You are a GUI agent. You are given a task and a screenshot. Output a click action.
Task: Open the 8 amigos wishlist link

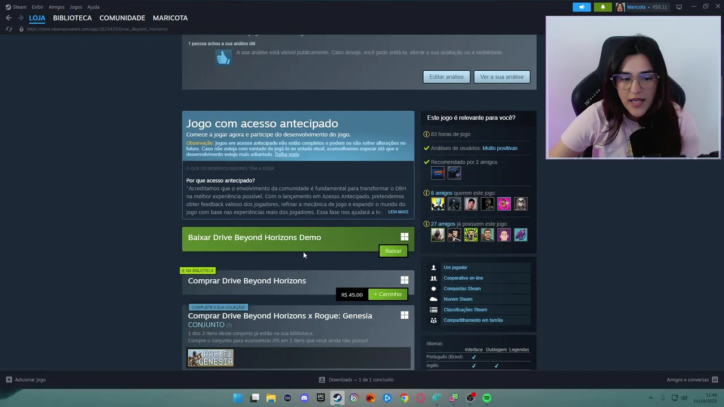442,193
